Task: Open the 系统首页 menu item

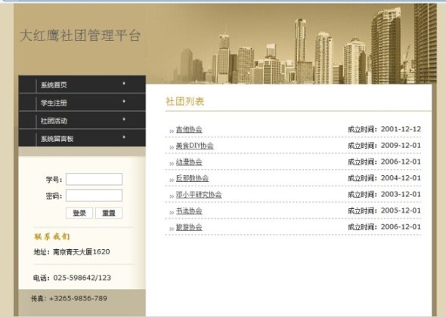Action: [x=82, y=85]
